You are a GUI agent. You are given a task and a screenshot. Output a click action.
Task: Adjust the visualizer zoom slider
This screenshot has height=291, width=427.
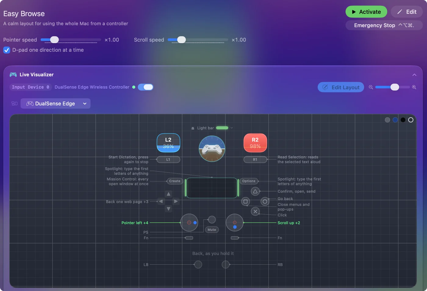pos(393,87)
